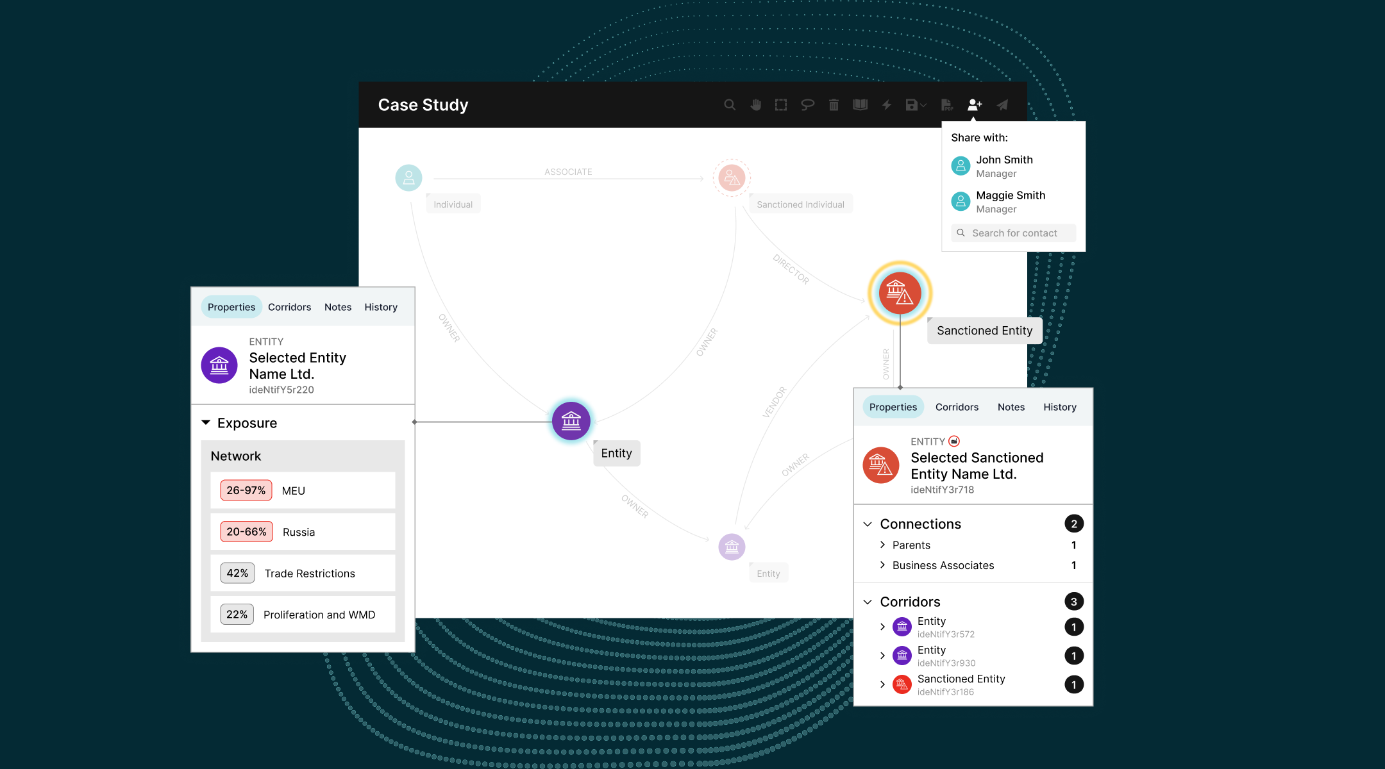Open the library book icon
This screenshot has width=1385, height=769.
[860, 104]
